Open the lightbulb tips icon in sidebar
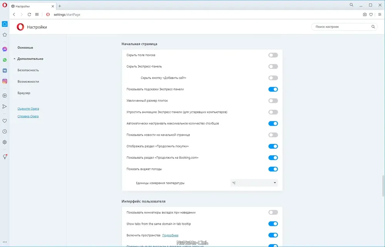Screen dimensions: 385x247 point(5,156)
